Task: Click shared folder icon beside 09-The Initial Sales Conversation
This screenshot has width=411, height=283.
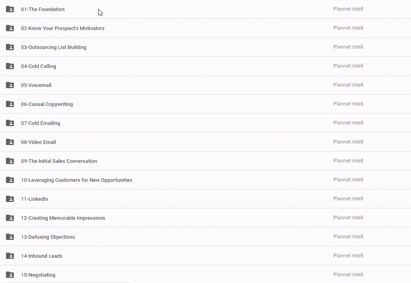Action: (10, 161)
